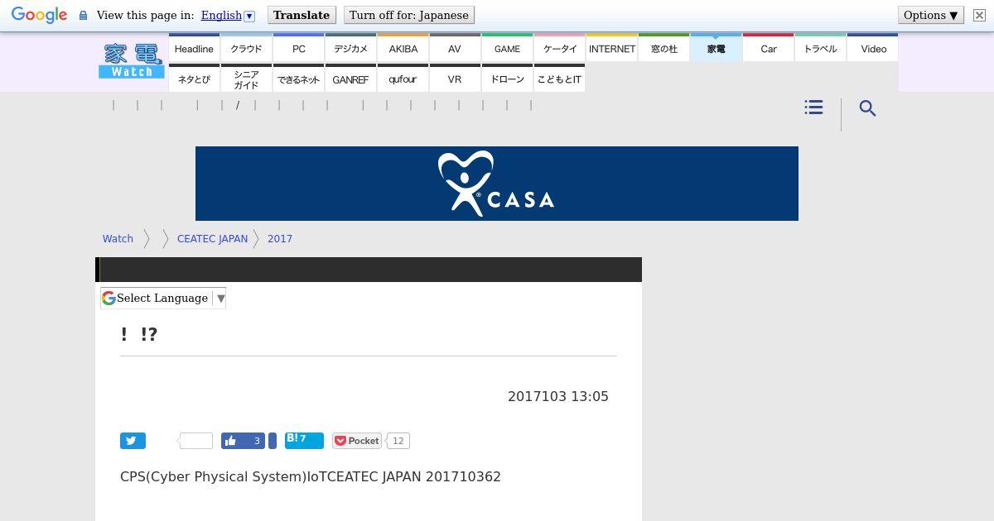The height and width of the screenshot is (521, 994).
Task: Open the Video tab
Action: [873, 48]
